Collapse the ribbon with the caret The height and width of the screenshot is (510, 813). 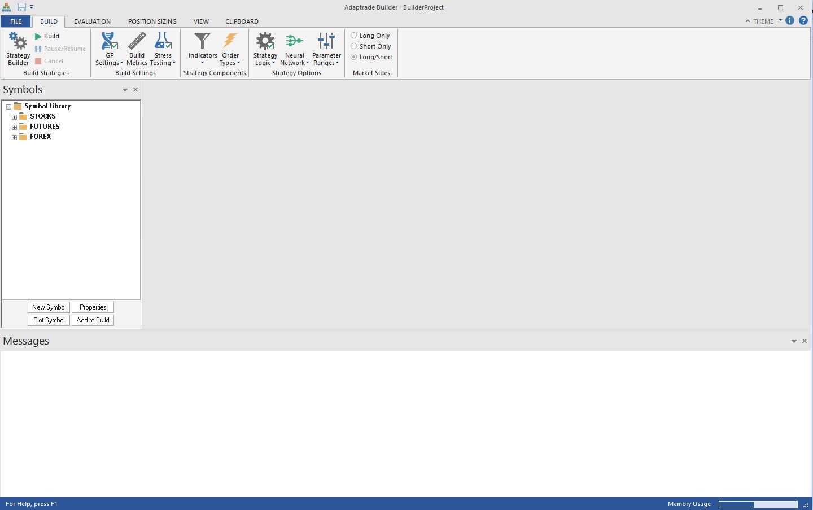748,21
